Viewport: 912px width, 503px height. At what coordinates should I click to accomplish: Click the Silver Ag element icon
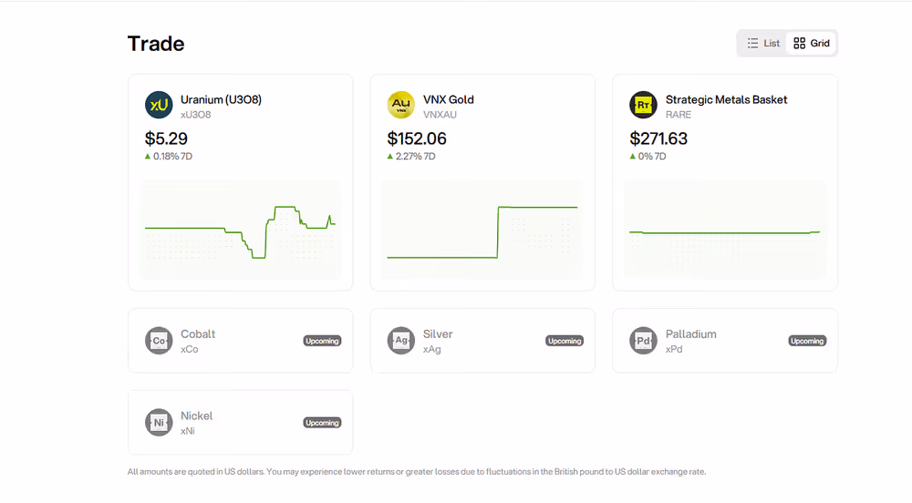(401, 341)
